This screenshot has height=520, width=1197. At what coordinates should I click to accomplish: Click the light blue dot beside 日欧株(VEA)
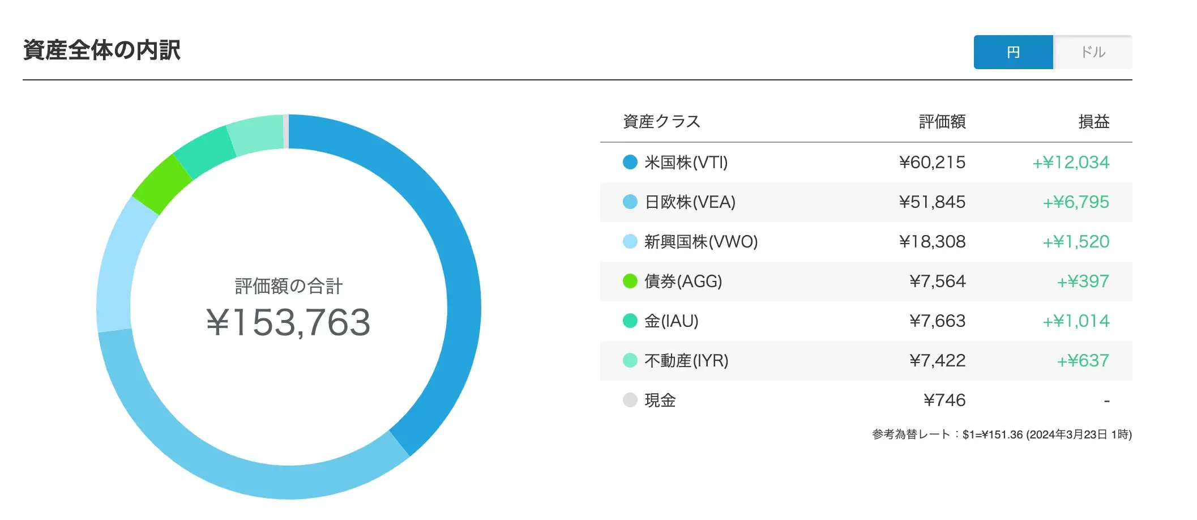pos(630,202)
